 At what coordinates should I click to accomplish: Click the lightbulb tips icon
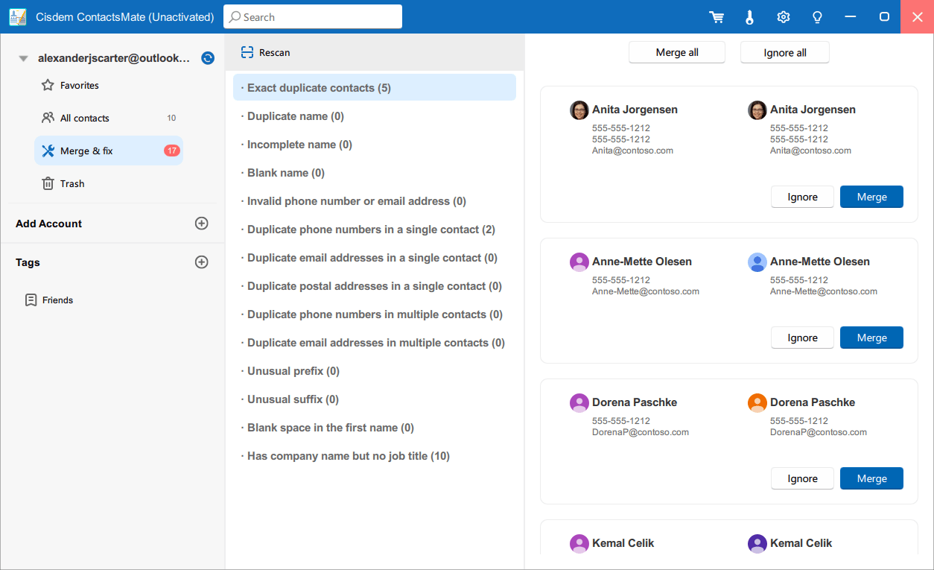pyautogui.click(x=816, y=17)
